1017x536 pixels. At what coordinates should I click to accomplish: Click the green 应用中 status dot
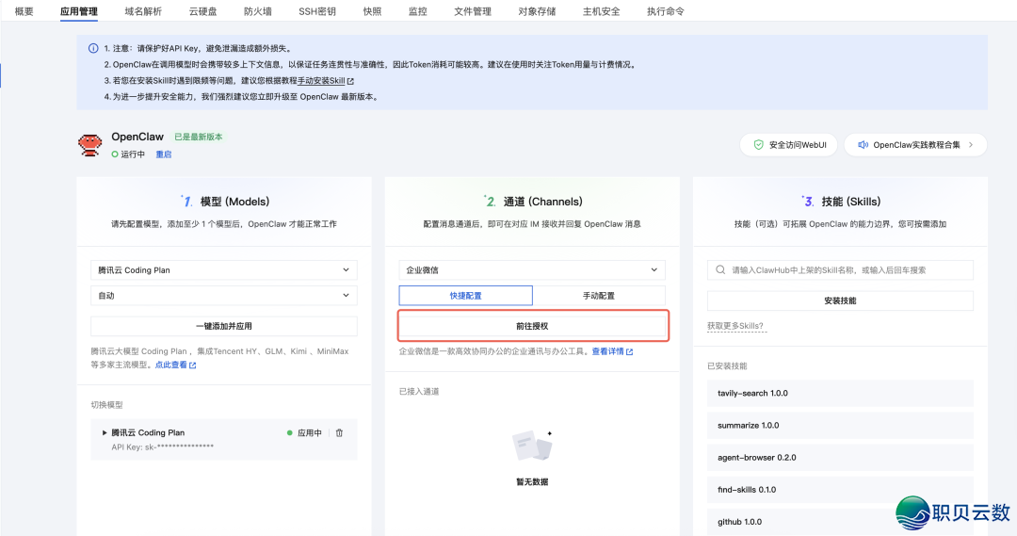click(x=290, y=432)
